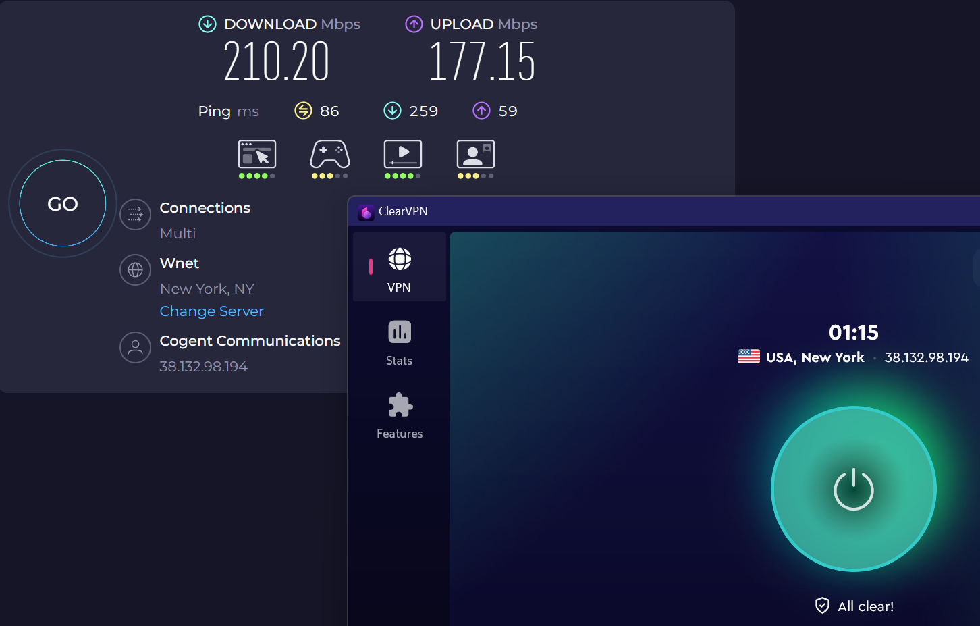Click the idle ping latency icon
The width and height of the screenshot is (980, 626).
tap(304, 111)
